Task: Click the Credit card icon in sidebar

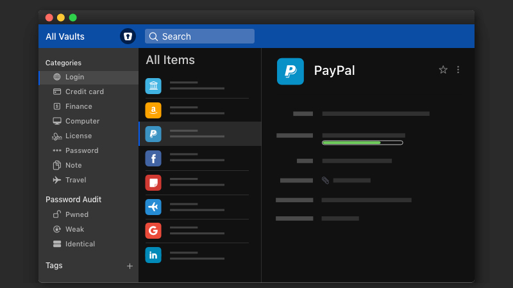Action: 57,92
